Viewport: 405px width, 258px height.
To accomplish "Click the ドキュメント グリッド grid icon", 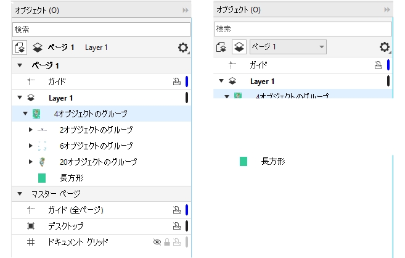I will pos(31,242).
